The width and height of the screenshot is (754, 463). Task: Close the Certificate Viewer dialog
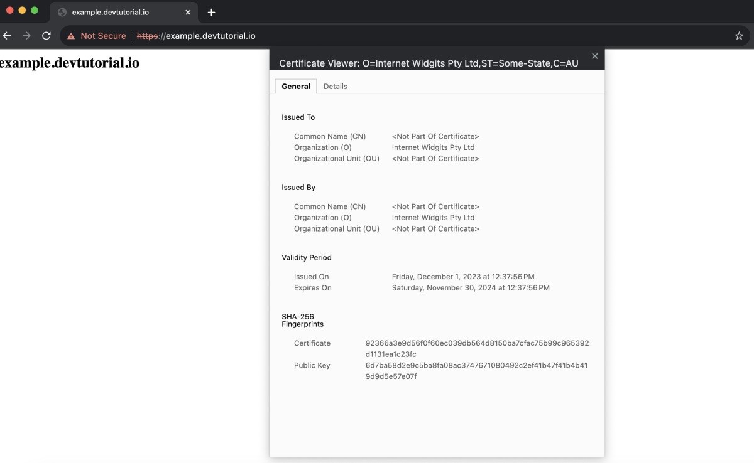click(594, 56)
